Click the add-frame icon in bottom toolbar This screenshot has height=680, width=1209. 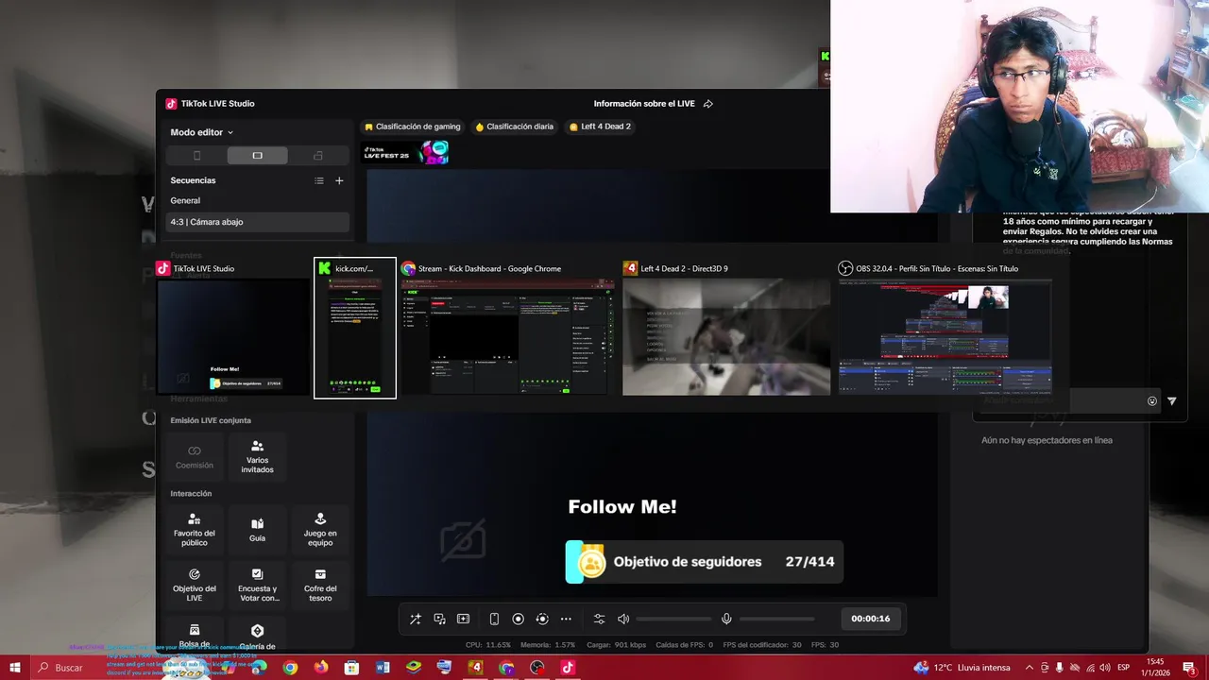pyautogui.click(x=463, y=619)
